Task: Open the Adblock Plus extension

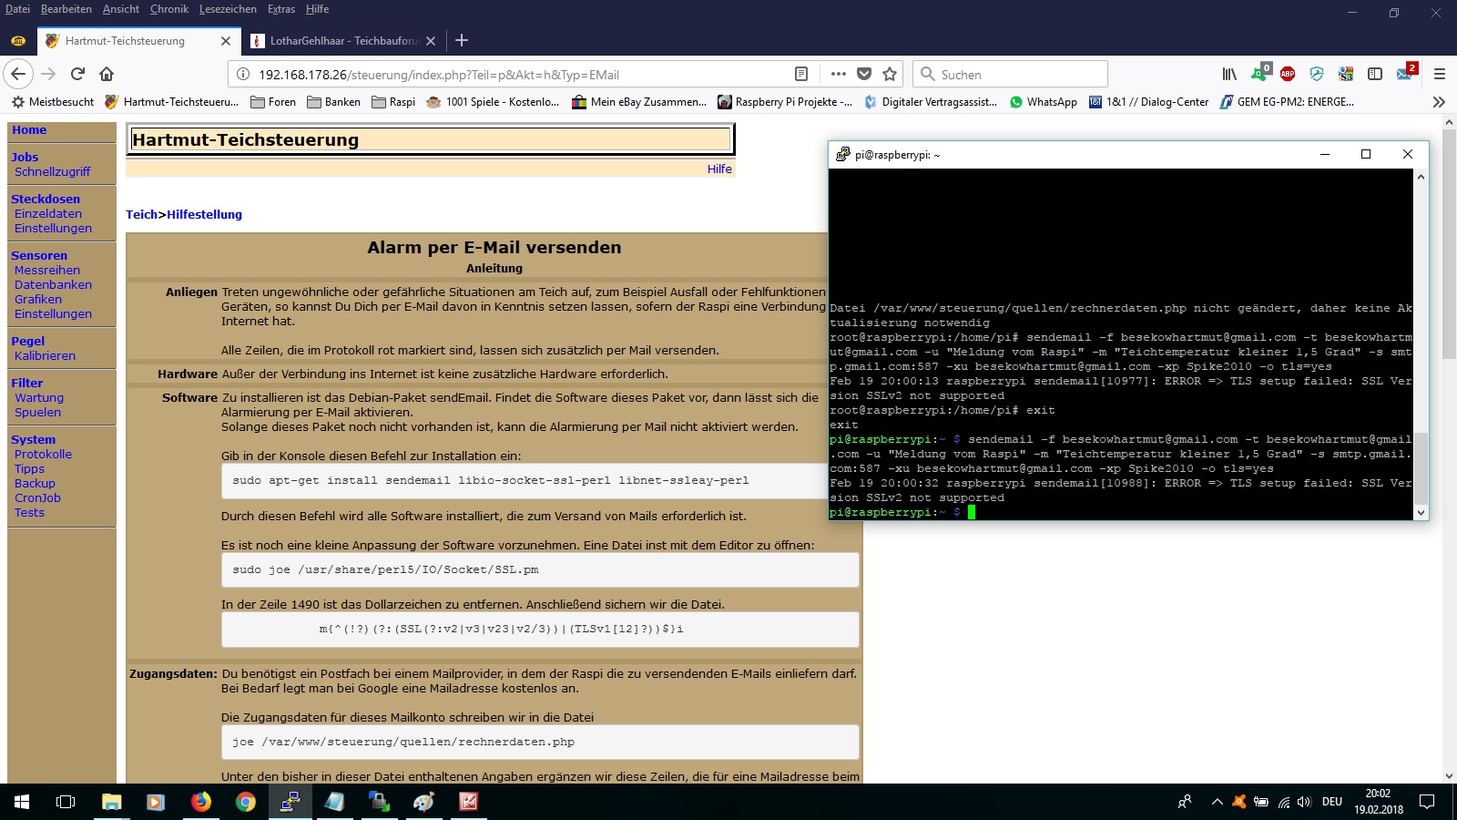Action: click(1288, 74)
